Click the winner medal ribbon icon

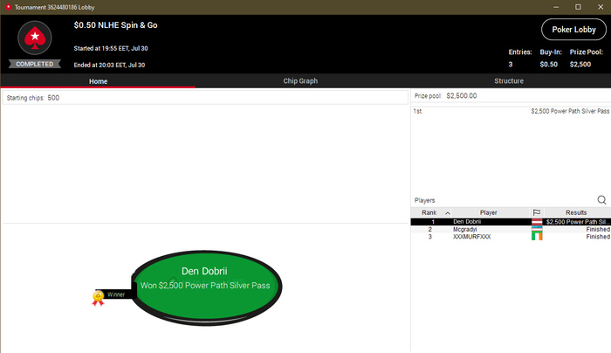click(98, 298)
